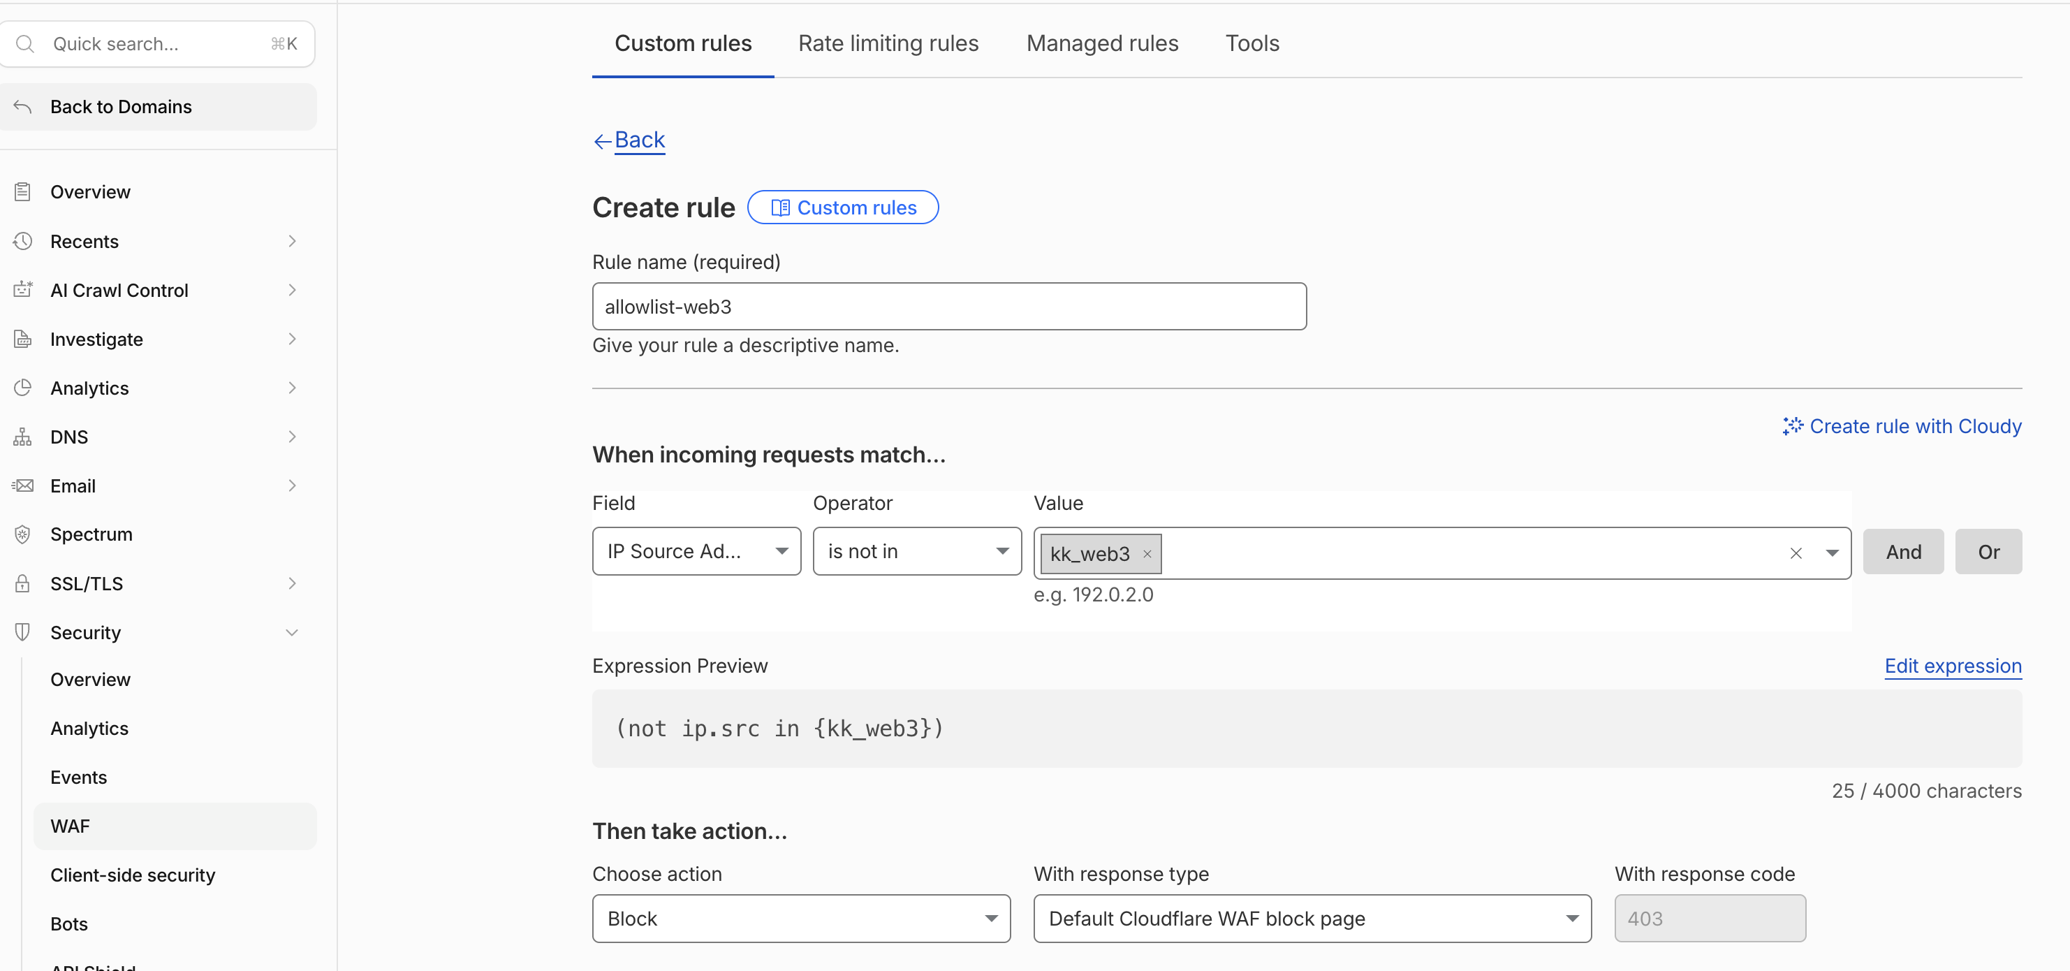Add a condition with the And button

click(1903, 551)
